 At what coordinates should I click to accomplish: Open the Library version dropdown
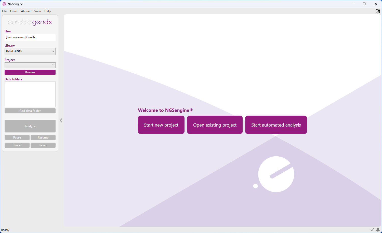tap(30, 51)
